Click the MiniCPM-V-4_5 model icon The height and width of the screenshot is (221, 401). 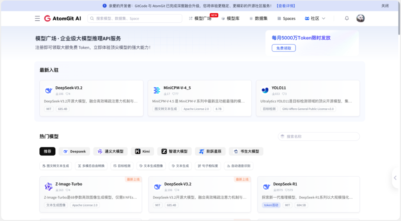[157, 90]
